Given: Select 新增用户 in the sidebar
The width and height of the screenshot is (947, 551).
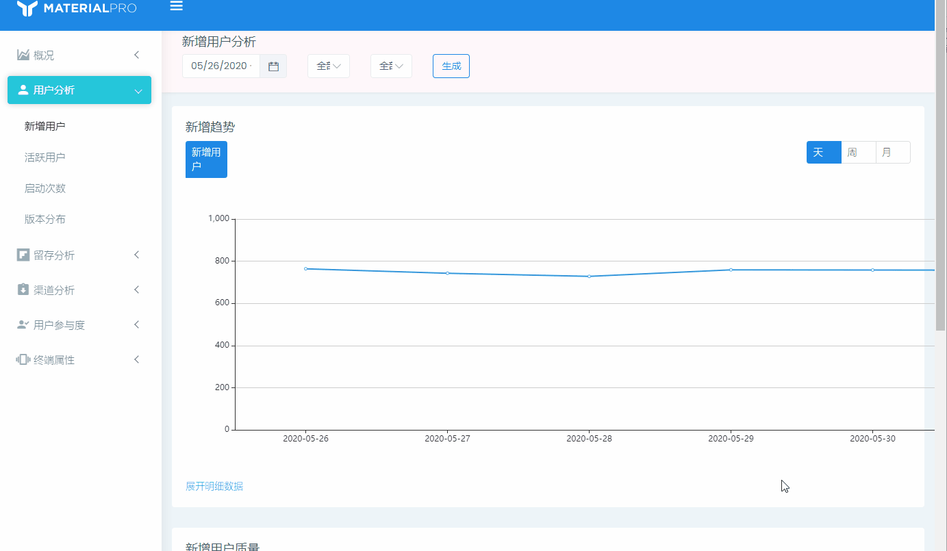Looking at the screenshot, I should click(x=45, y=126).
